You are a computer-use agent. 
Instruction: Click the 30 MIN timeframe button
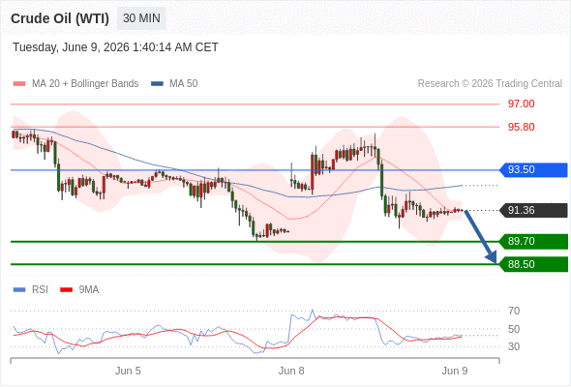[x=141, y=18]
